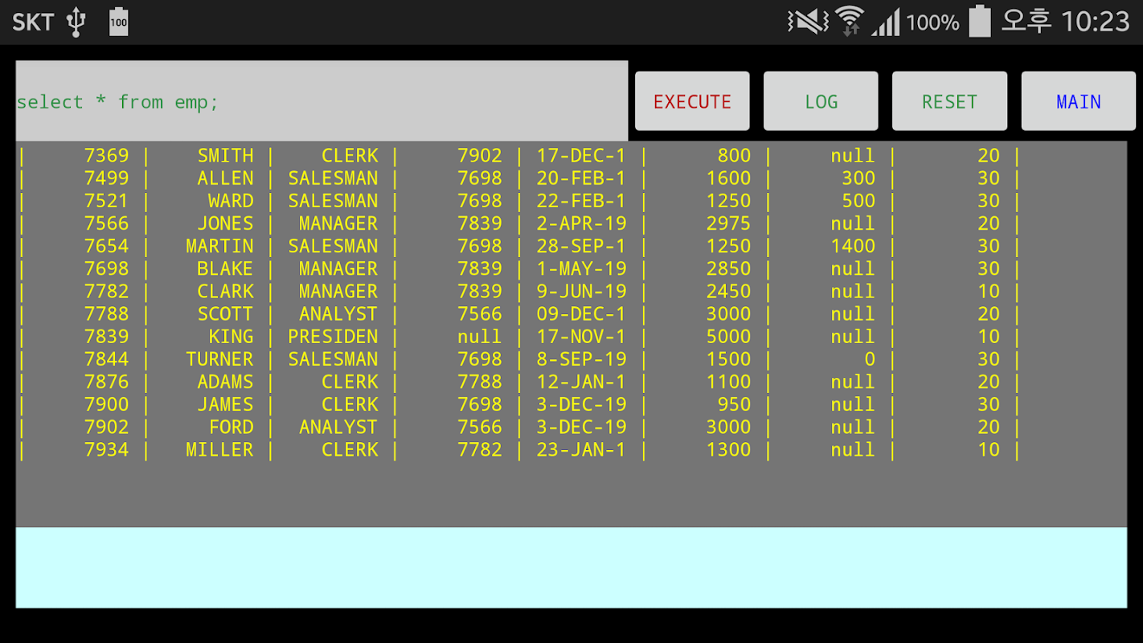This screenshot has height=643, width=1143.
Task: Tap the cellular signal strength icon
Action: (x=886, y=22)
